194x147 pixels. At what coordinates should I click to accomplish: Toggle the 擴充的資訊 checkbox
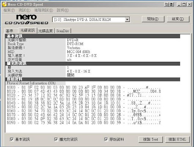click(56, 139)
